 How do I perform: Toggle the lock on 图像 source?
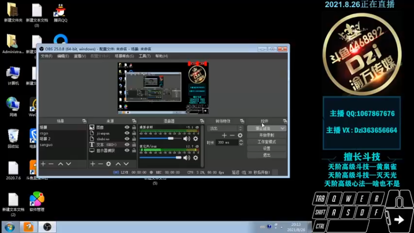coord(134,127)
